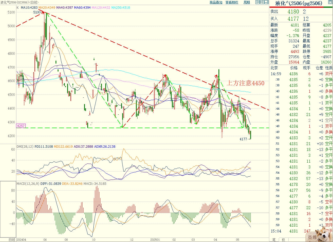Click the 最新 latest price 4181
The height and width of the screenshot is (242, 333).
295,25
